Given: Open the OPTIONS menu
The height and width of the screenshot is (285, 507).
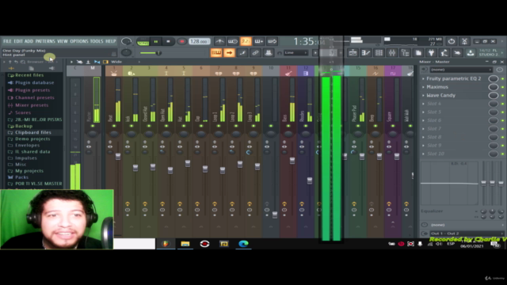Looking at the screenshot, I should tap(79, 41).
